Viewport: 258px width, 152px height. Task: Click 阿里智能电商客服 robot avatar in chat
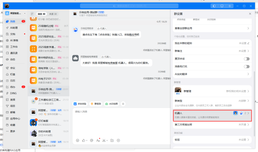coord(75,58)
